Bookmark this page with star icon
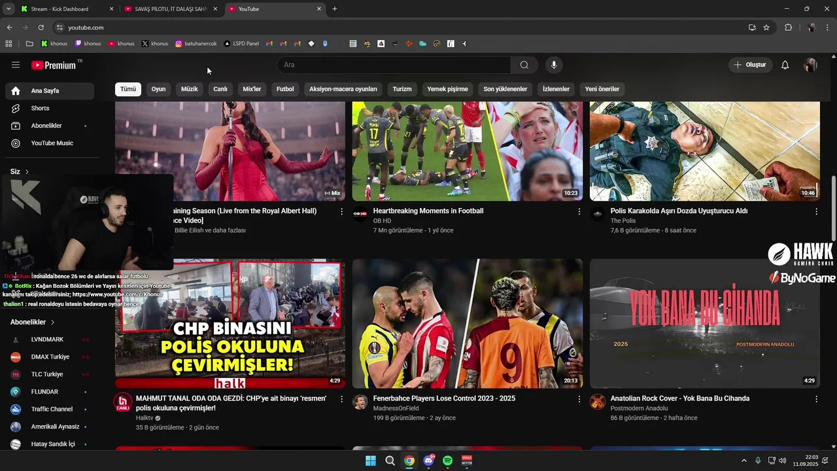Viewport: 837px width, 471px height. [766, 27]
